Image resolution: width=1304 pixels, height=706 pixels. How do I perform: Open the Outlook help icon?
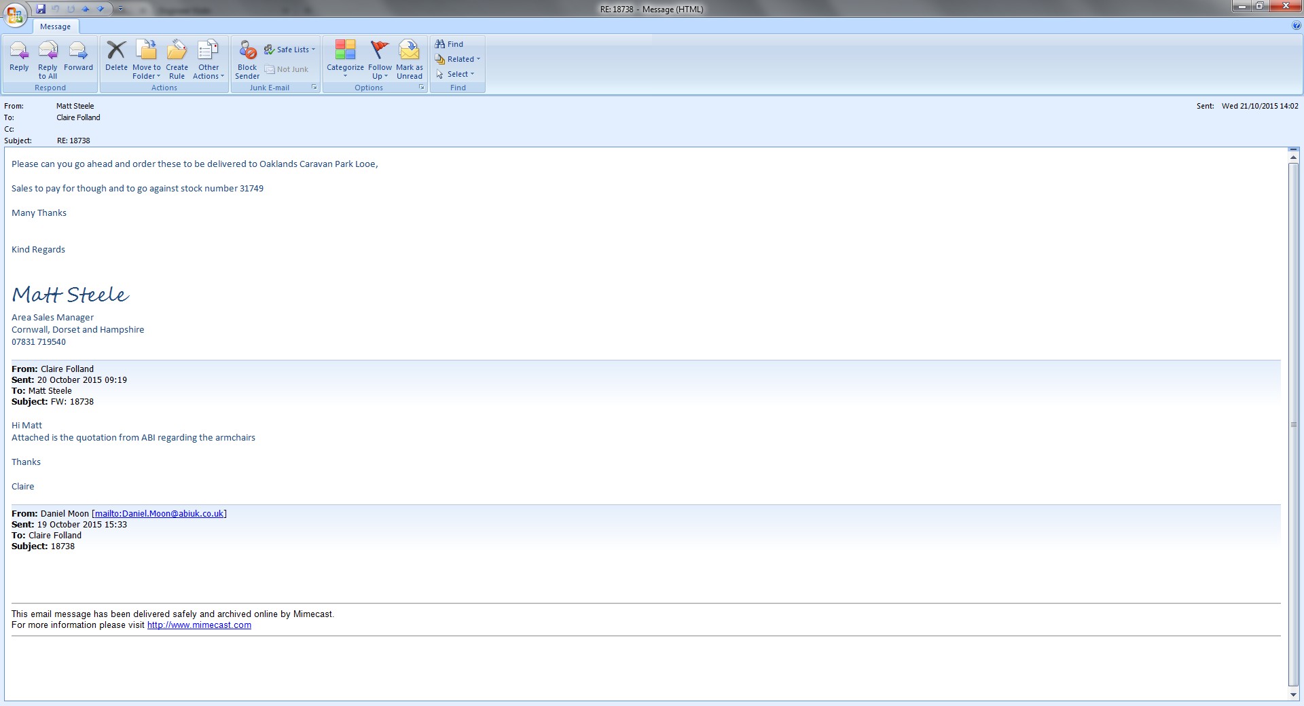[1297, 26]
